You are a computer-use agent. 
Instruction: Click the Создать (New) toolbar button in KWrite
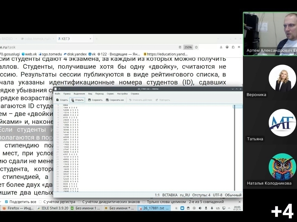point(62,100)
